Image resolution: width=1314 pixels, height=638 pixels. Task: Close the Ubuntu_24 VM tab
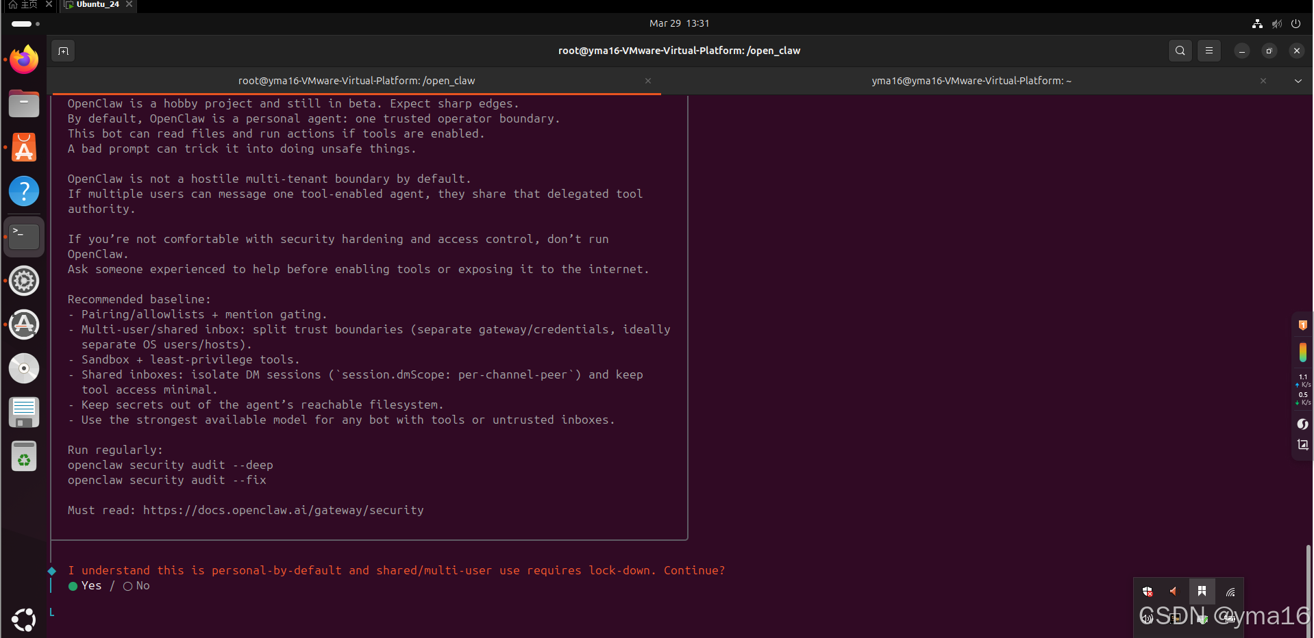129,4
